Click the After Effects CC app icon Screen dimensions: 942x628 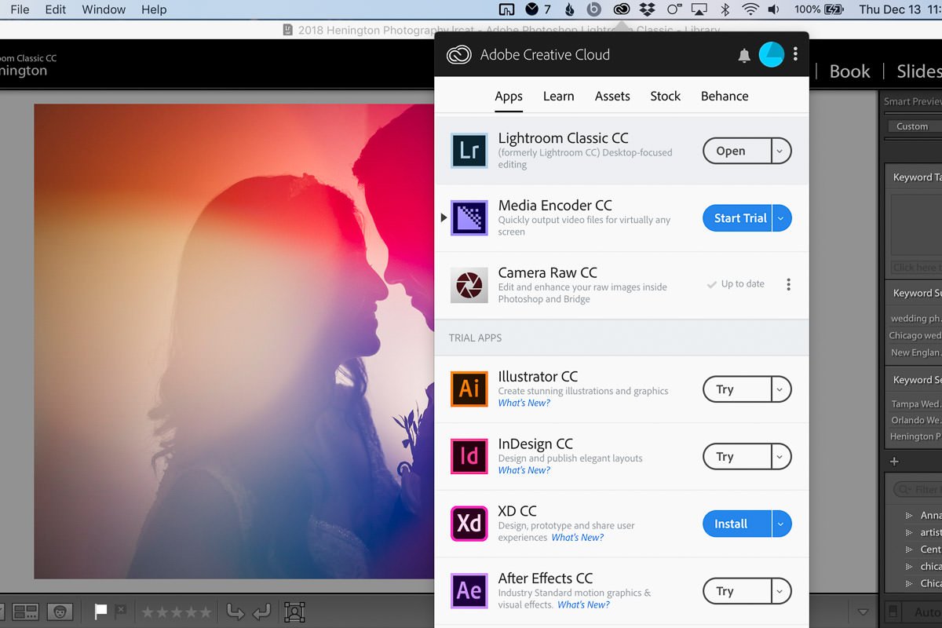[x=469, y=591]
